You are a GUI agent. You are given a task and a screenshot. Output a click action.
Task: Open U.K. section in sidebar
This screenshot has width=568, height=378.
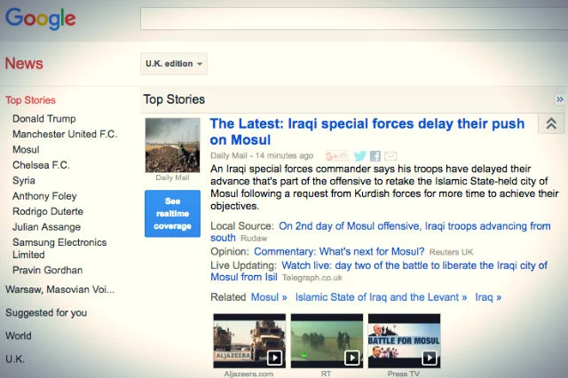click(15, 359)
